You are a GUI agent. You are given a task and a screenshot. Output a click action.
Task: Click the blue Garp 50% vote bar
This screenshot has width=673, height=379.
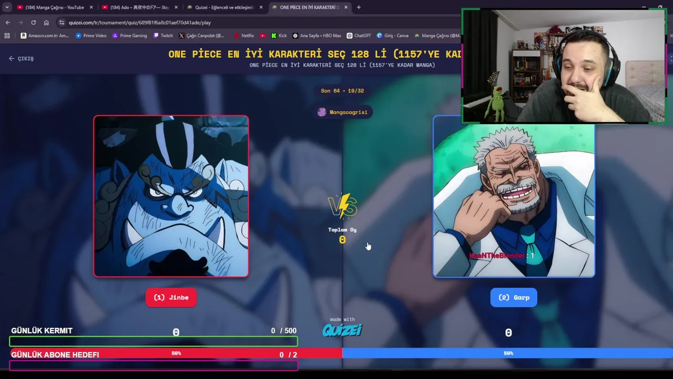507,353
